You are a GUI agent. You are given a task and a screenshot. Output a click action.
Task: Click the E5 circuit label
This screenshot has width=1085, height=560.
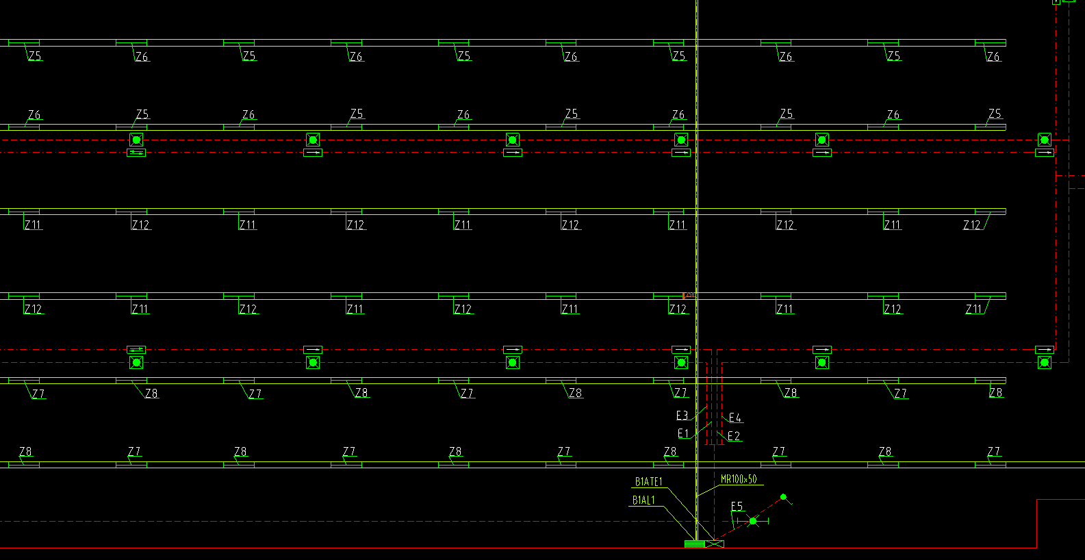tap(737, 507)
